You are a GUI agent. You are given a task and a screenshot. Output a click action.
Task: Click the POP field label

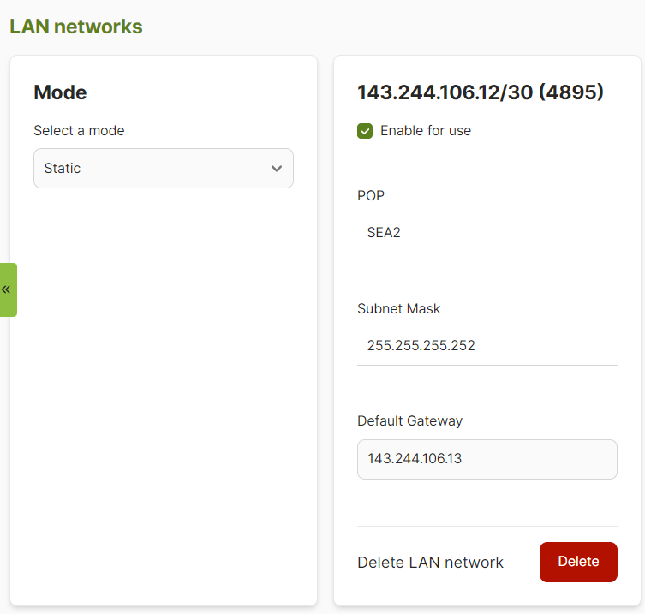pyautogui.click(x=371, y=195)
